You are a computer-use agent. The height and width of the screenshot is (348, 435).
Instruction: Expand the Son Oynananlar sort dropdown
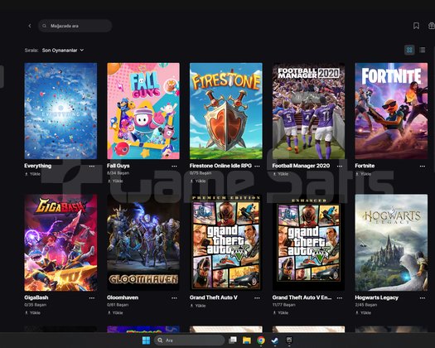63,51
